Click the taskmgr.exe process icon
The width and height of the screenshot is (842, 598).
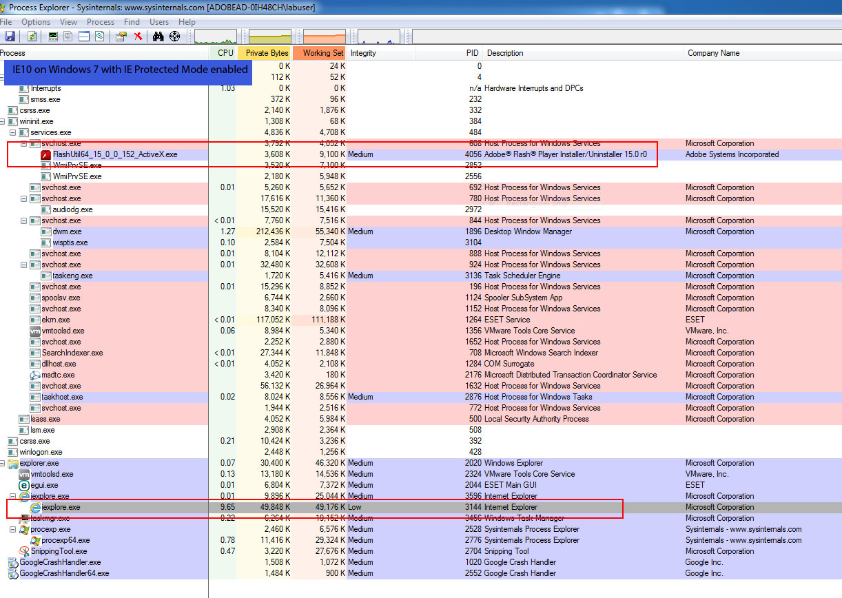24,518
